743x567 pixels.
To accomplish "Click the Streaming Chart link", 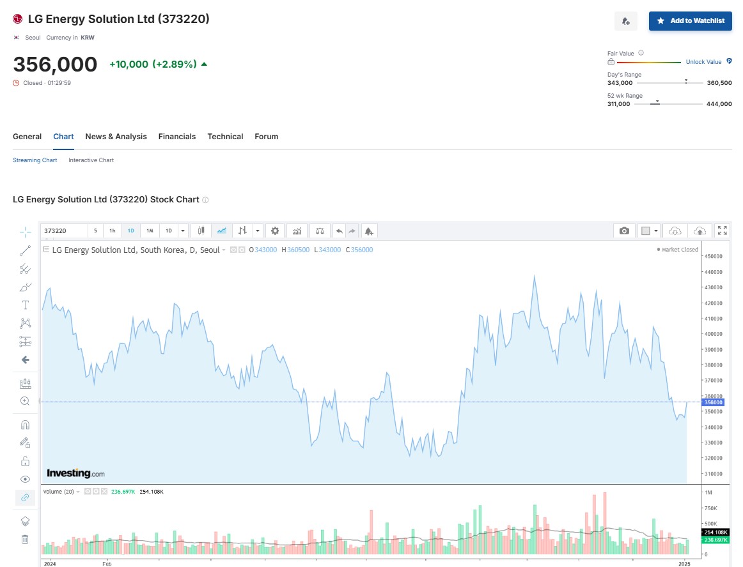I will [x=35, y=160].
